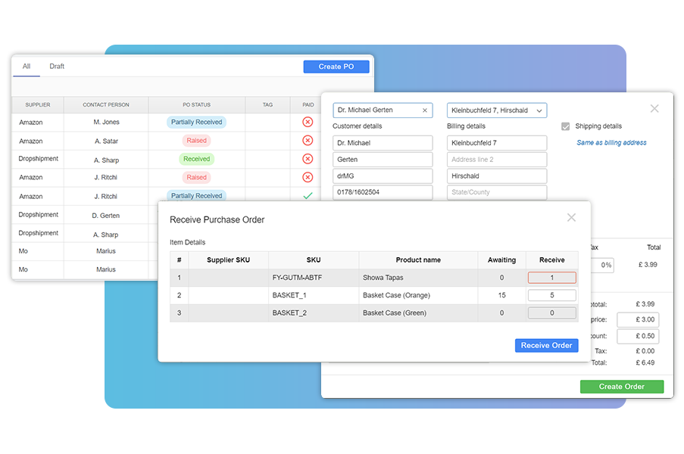
Task: Close the Receive Purchase Order dialog
Action: [x=572, y=217]
